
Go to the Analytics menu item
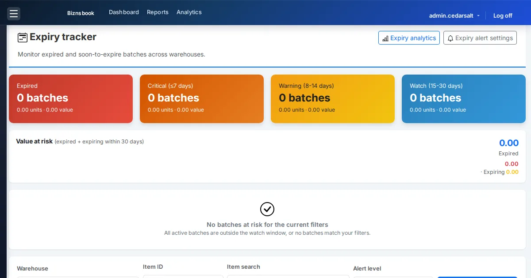coord(189,12)
